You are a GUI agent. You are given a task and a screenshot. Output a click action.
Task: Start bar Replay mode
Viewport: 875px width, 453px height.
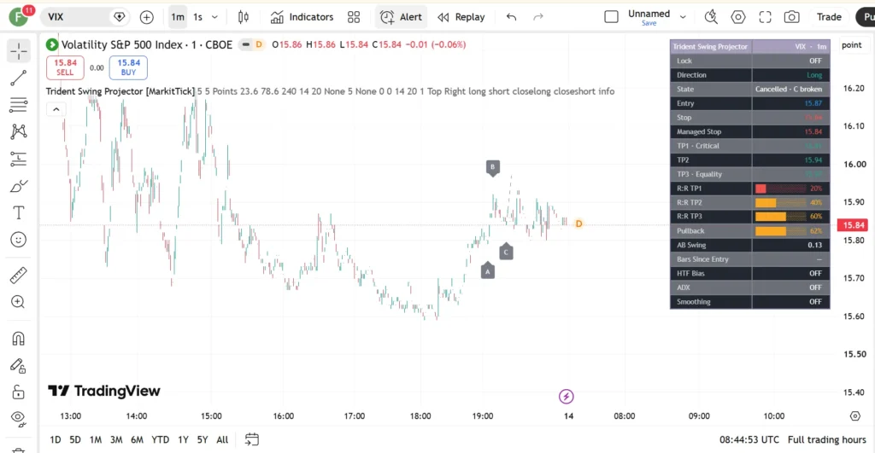[x=461, y=17]
